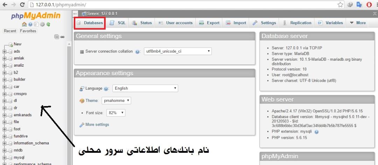Open the Theme dropdown showing pmahomme
Image resolution: width=378 pixels, height=165 pixels.
[117, 100]
